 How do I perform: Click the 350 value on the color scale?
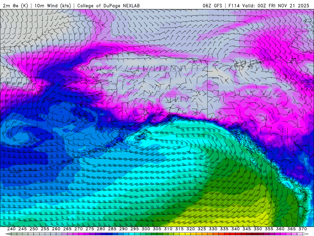coord(258,229)
